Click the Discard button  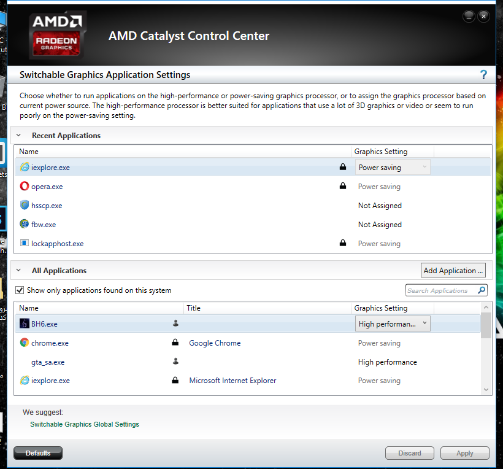pyautogui.click(x=410, y=453)
